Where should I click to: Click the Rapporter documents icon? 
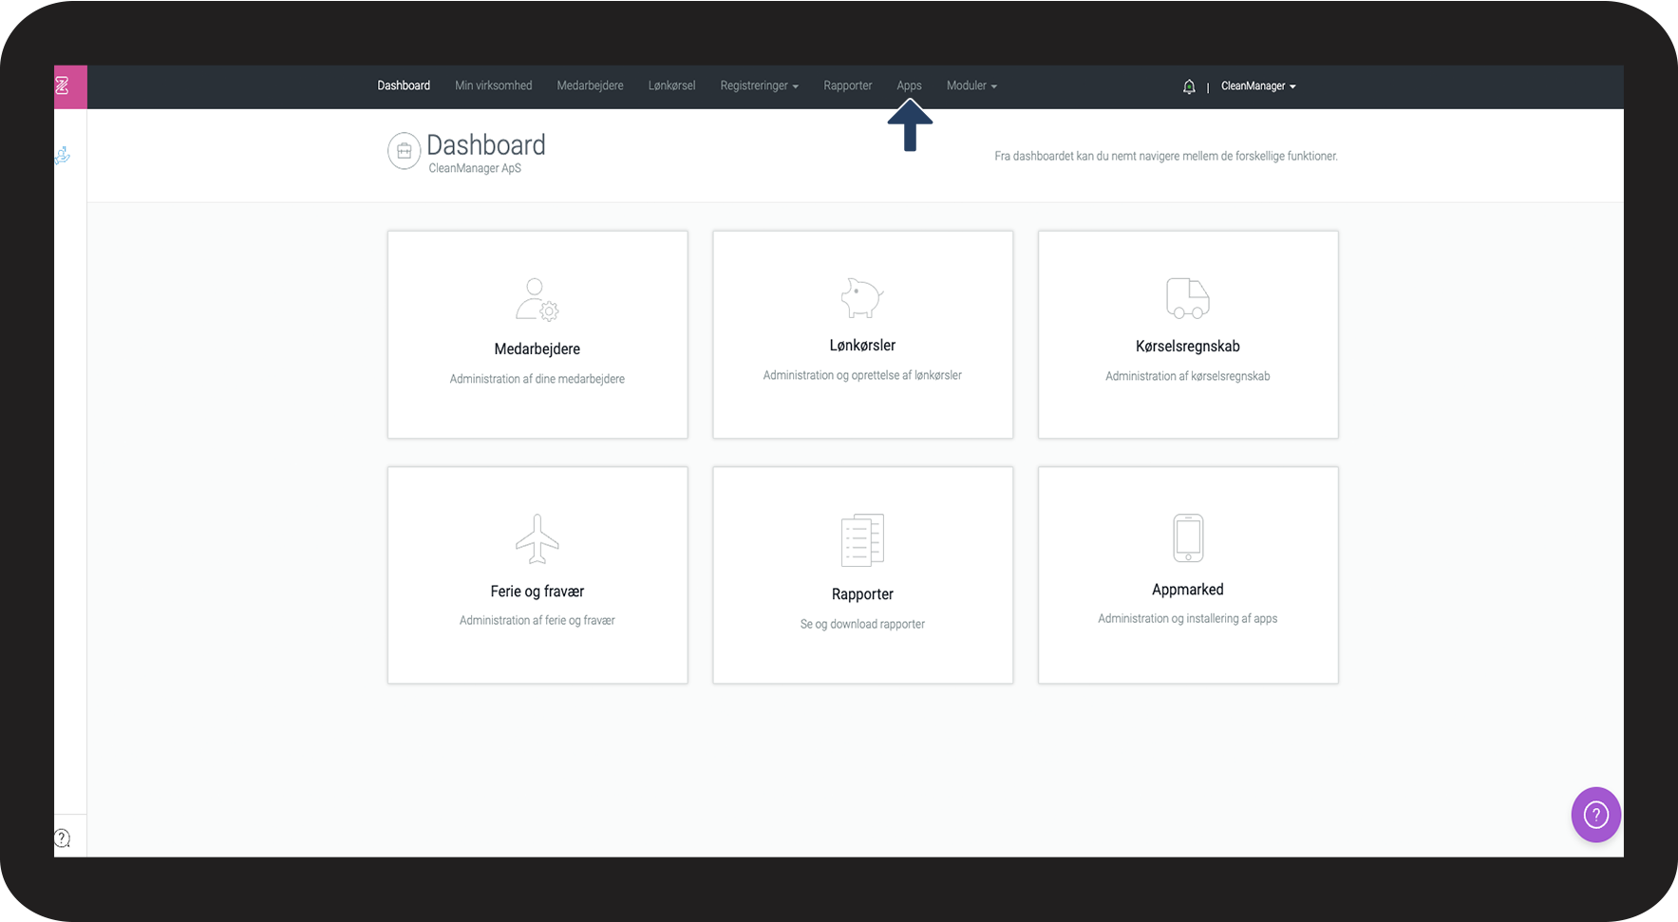click(x=862, y=540)
